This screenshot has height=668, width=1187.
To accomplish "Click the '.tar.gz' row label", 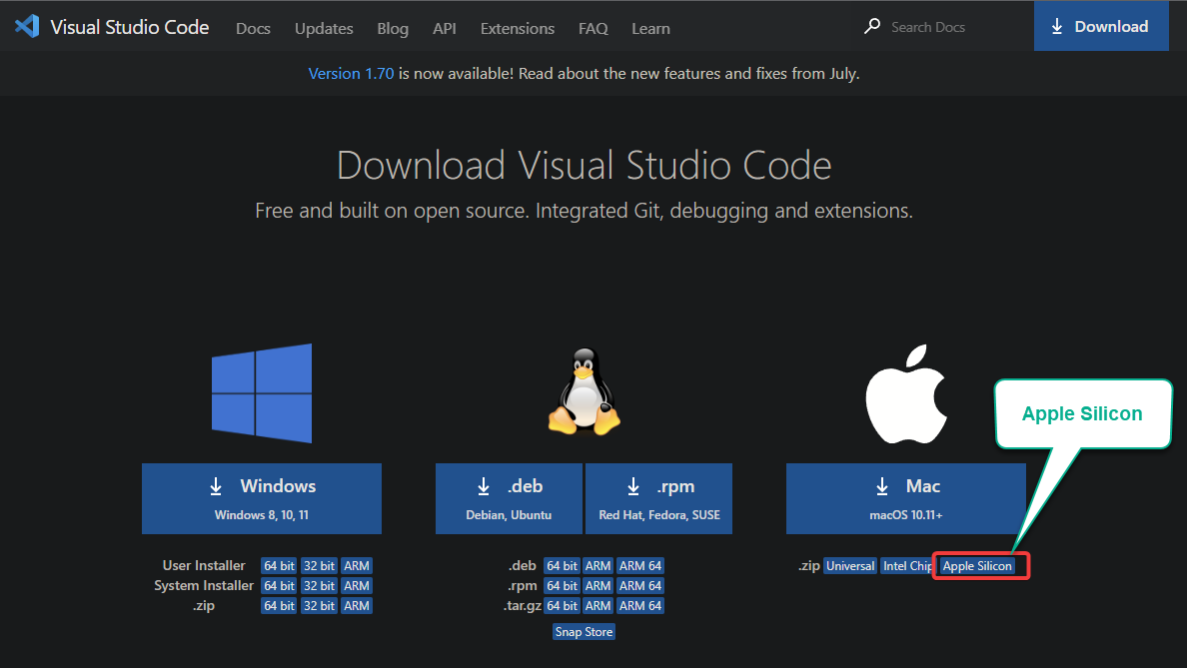I will [523, 606].
